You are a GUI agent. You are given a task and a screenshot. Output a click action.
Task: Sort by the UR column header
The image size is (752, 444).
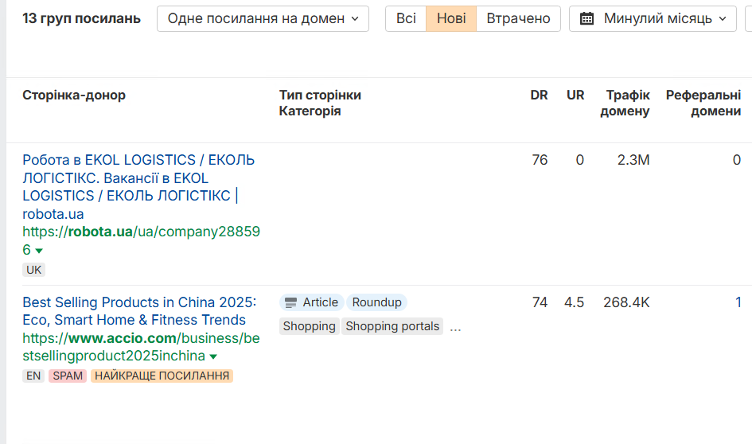point(575,95)
